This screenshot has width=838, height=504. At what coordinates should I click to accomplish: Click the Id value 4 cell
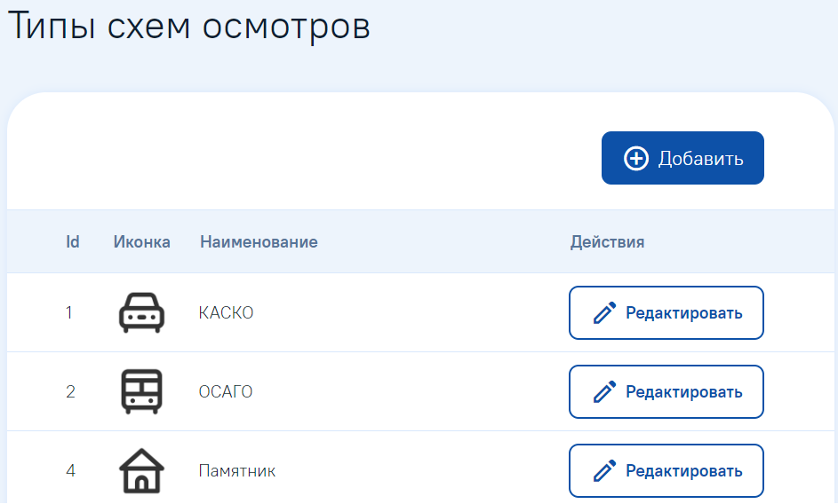(x=70, y=471)
